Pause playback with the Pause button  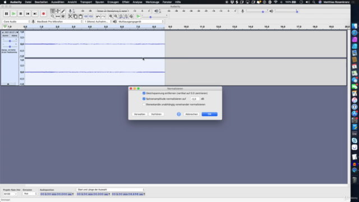(x=6, y=13)
